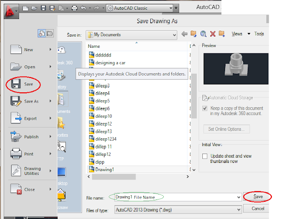Click the Create New Folder icon
Viewport: 297px width, 219px height.
(222, 34)
